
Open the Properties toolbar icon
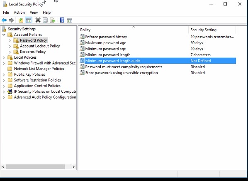[45, 20]
